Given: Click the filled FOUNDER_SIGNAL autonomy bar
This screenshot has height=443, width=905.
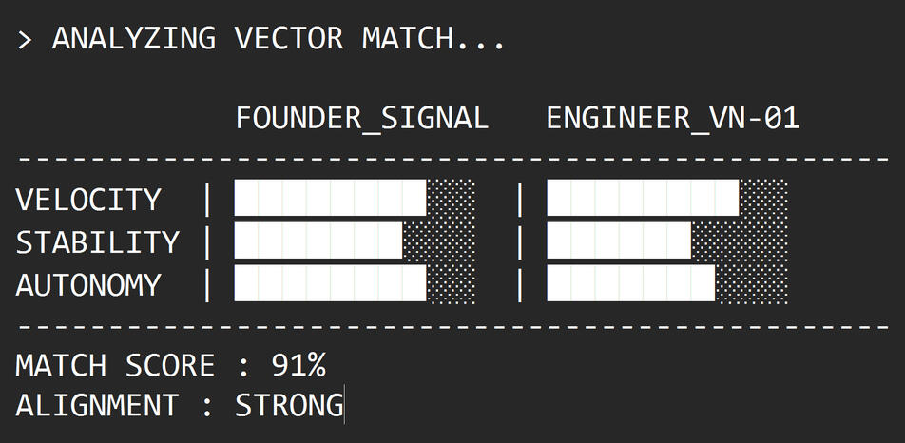Looking at the screenshot, I should tap(330, 284).
